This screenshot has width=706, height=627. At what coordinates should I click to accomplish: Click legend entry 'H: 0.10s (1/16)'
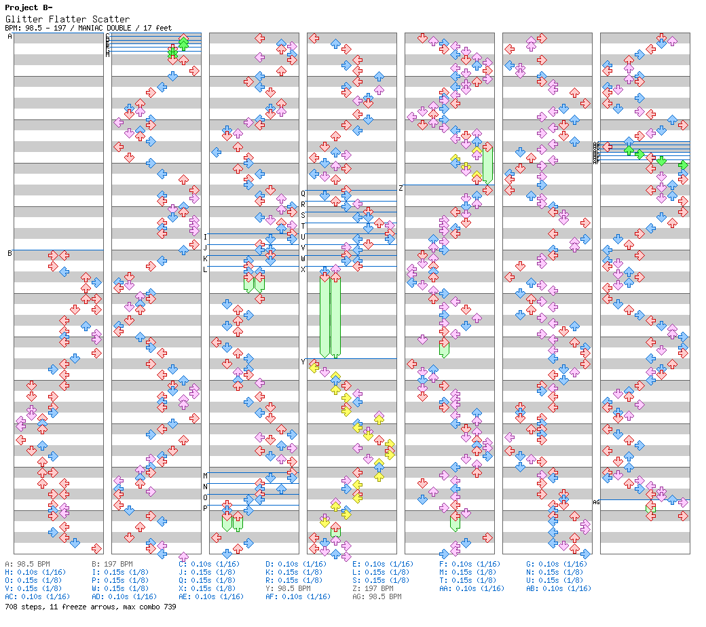pos(35,572)
